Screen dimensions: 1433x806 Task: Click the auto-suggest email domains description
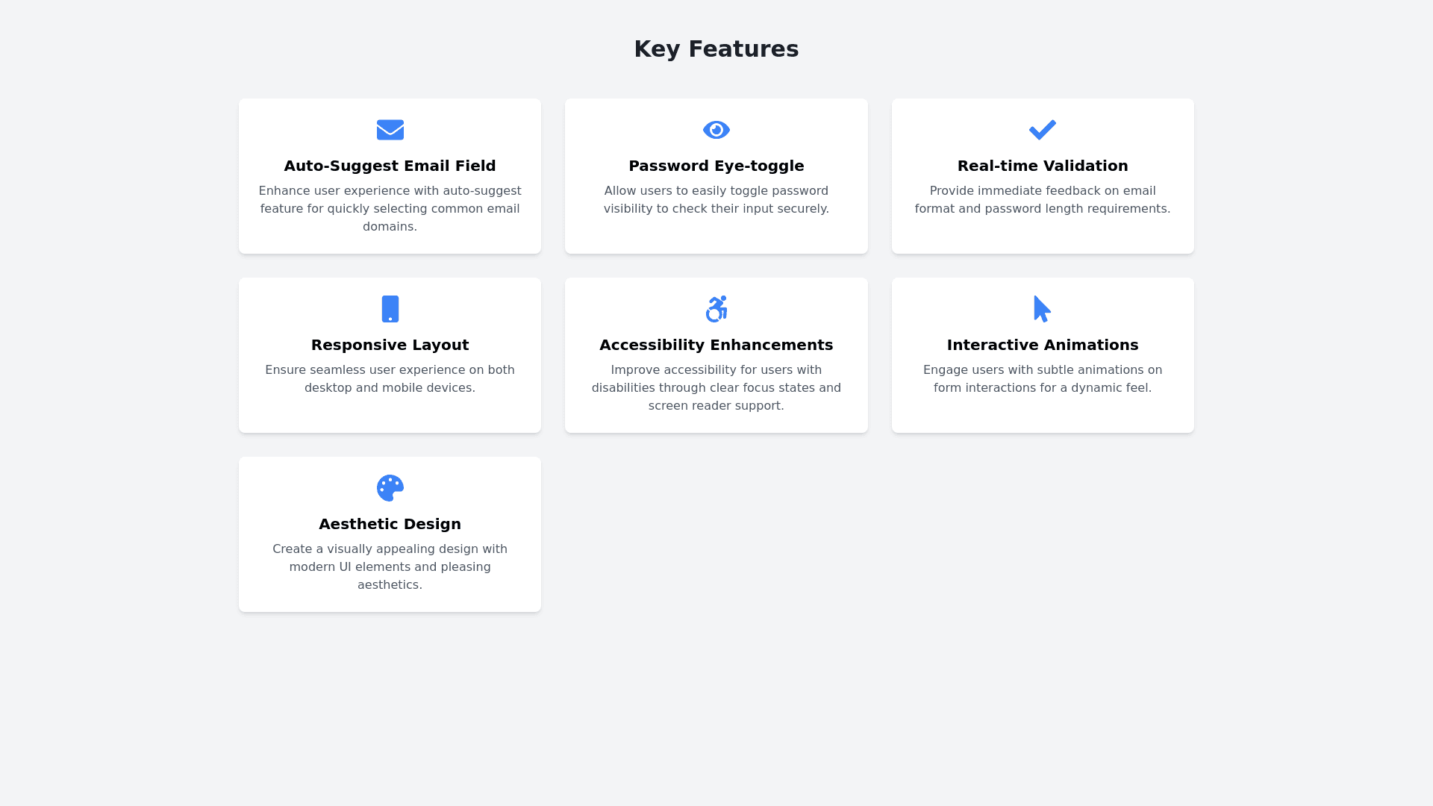coord(390,209)
